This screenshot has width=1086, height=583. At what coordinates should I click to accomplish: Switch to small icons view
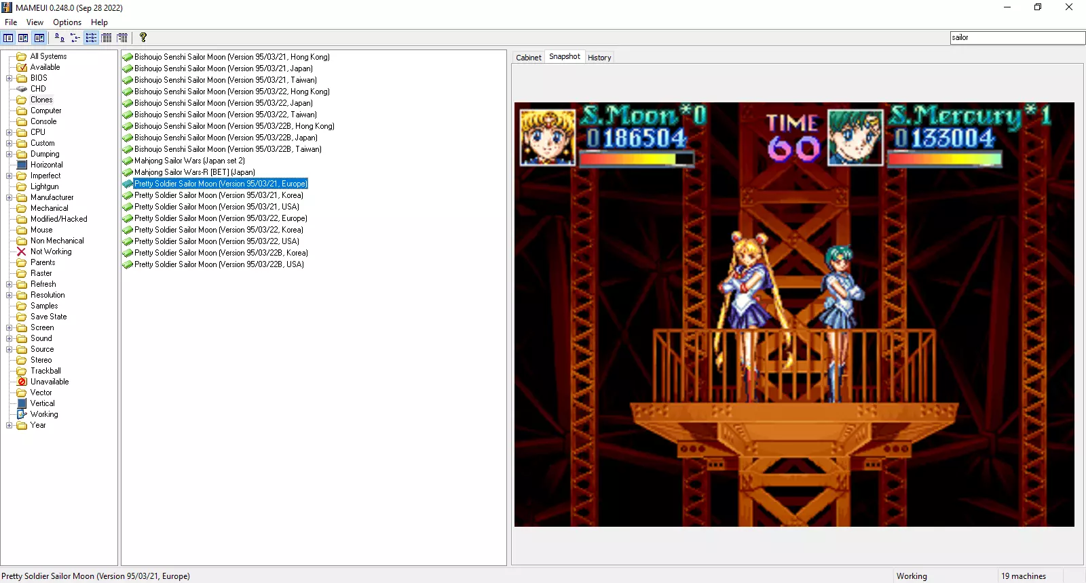(x=75, y=38)
